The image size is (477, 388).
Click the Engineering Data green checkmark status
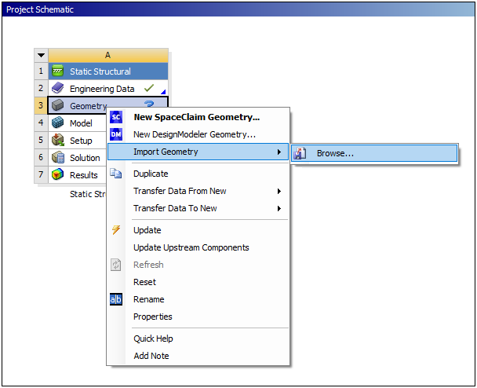pyautogui.click(x=149, y=88)
